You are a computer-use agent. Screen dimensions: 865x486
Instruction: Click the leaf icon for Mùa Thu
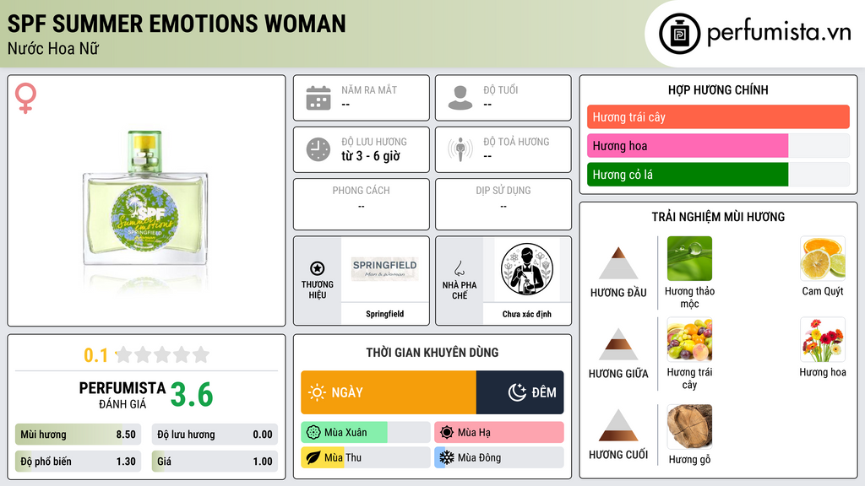coord(313,457)
